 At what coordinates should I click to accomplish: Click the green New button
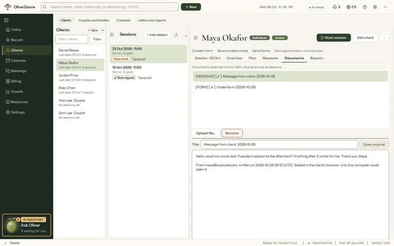coord(191,7)
